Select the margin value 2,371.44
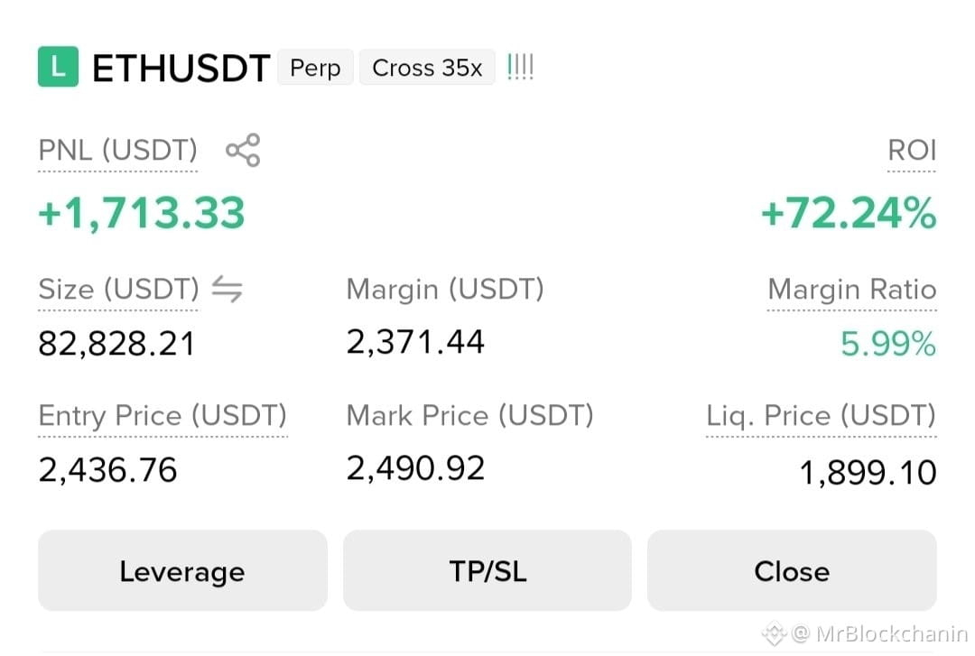 click(x=414, y=342)
